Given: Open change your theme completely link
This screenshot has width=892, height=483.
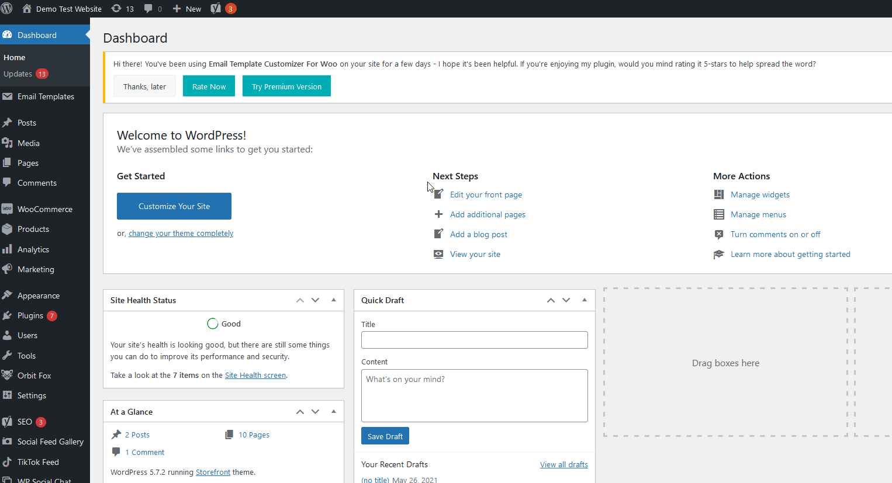Looking at the screenshot, I should (181, 233).
